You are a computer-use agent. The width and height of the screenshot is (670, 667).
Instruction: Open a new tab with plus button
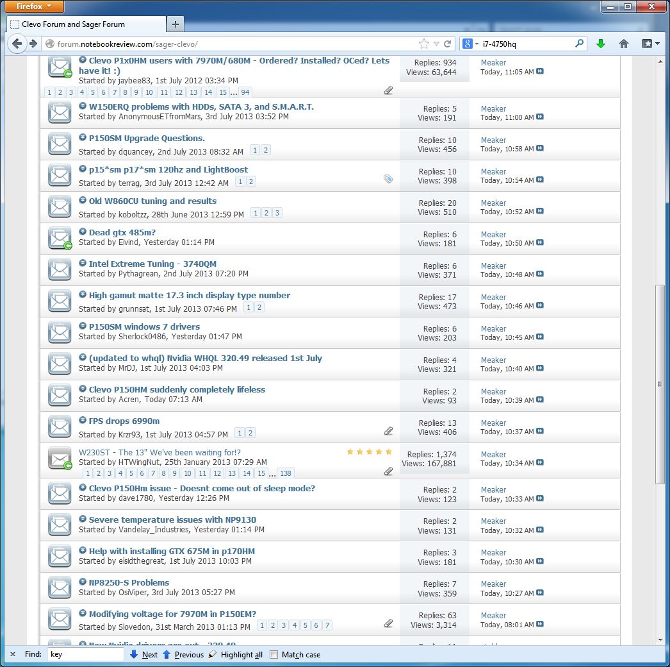(x=176, y=24)
